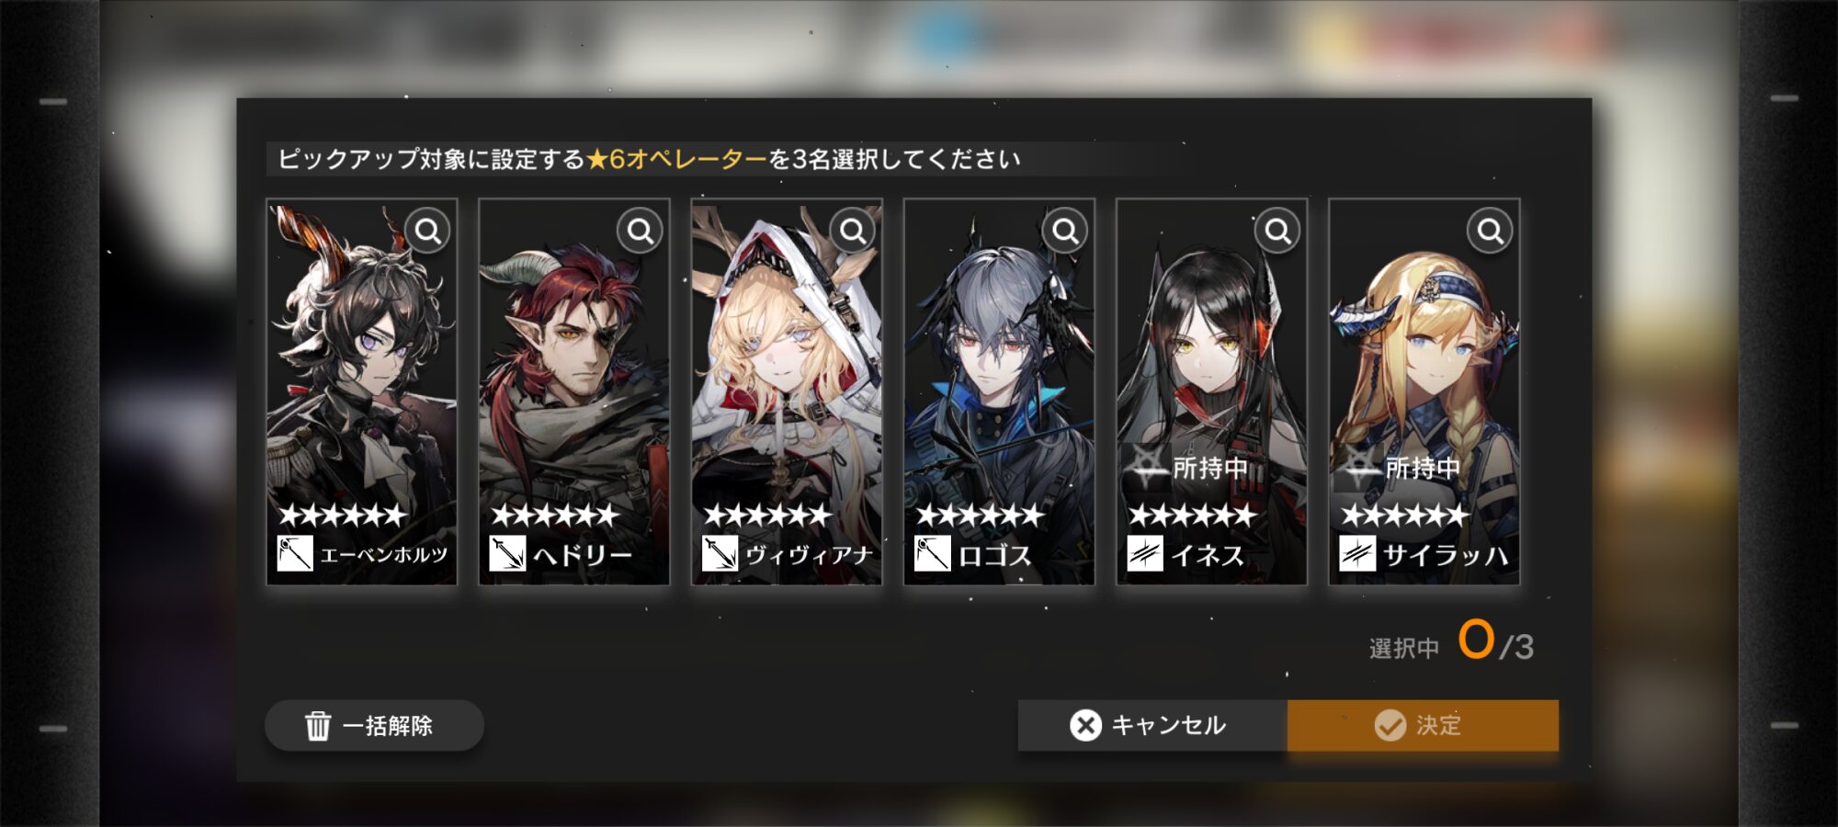Click the 選択中 0/3 counter
Screen dimensions: 1838x827
(x=1452, y=641)
